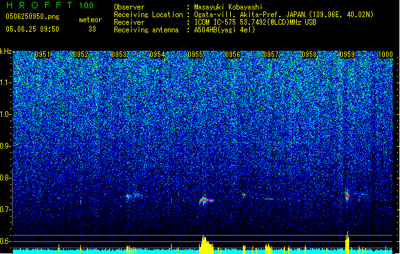Click the 0.9 kHz axis tick label
The width and height of the screenshot is (400, 254).
6,146
